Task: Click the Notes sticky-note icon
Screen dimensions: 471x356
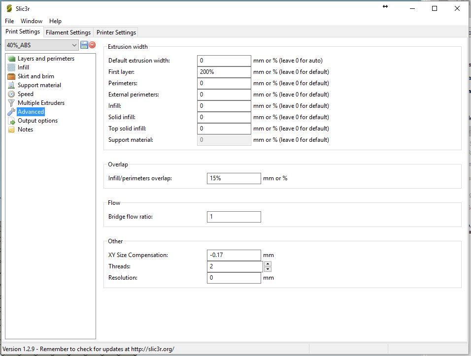Action: coord(11,129)
